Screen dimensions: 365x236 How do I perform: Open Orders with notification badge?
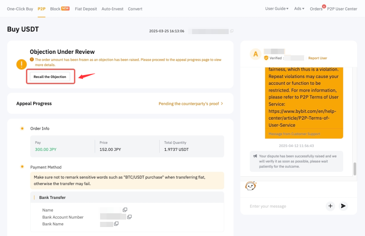pyautogui.click(x=316, y=9)
